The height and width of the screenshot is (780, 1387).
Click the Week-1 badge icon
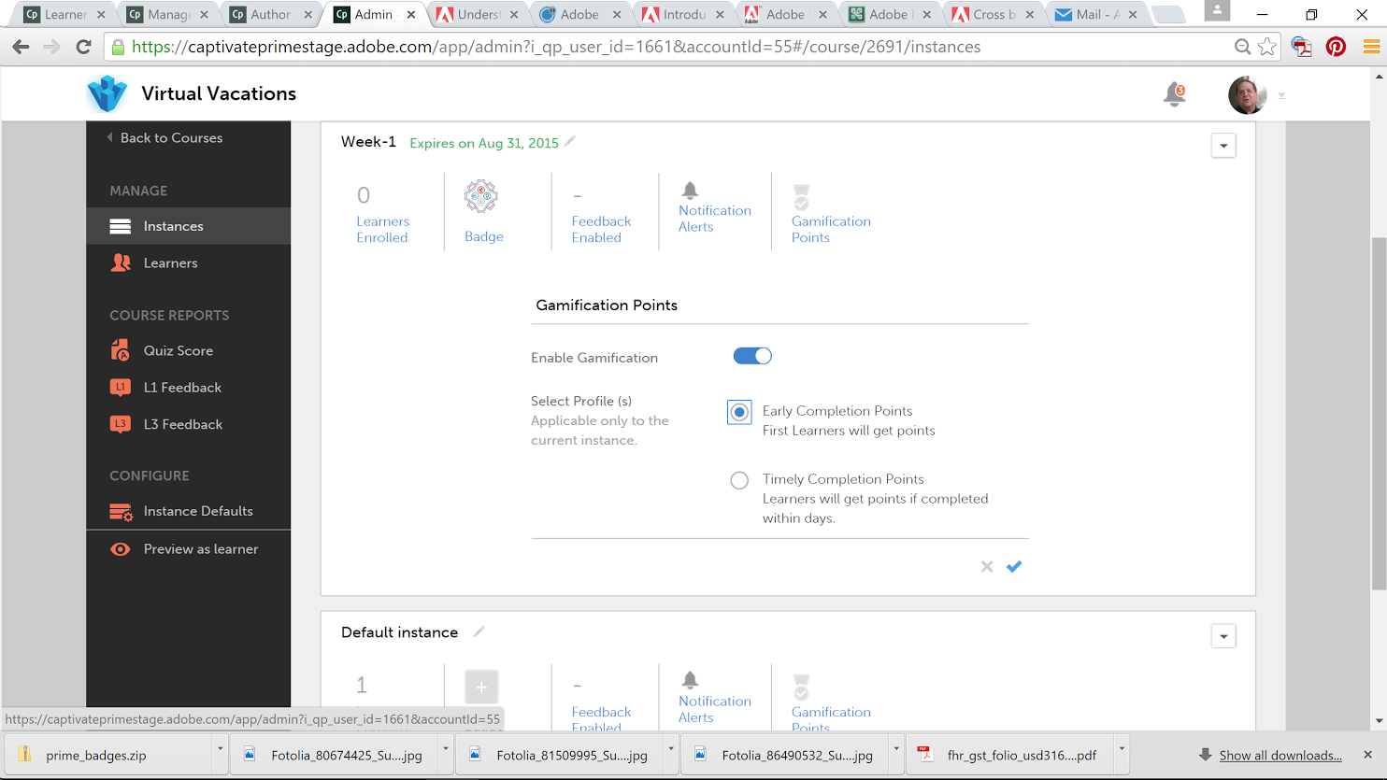tap(481, 197)
